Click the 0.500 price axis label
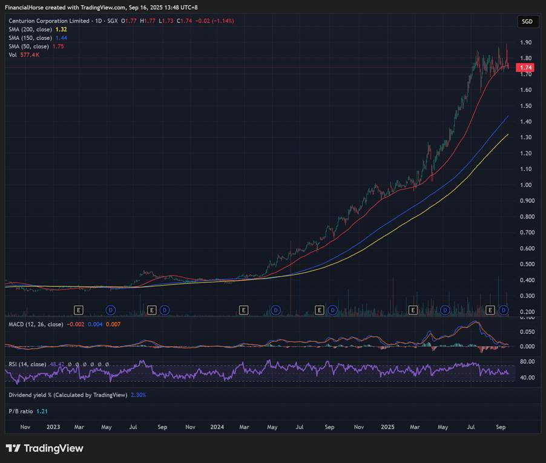 (x=527, y=264)
